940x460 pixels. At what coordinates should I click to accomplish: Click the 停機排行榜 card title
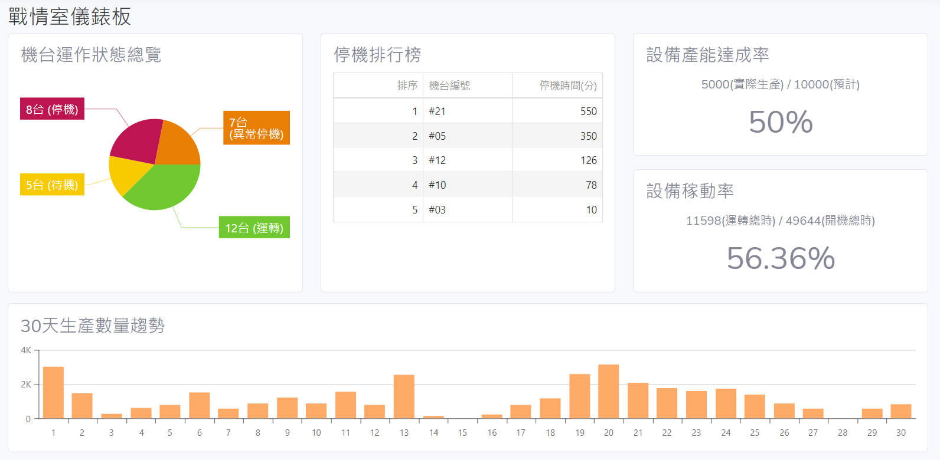378,55
